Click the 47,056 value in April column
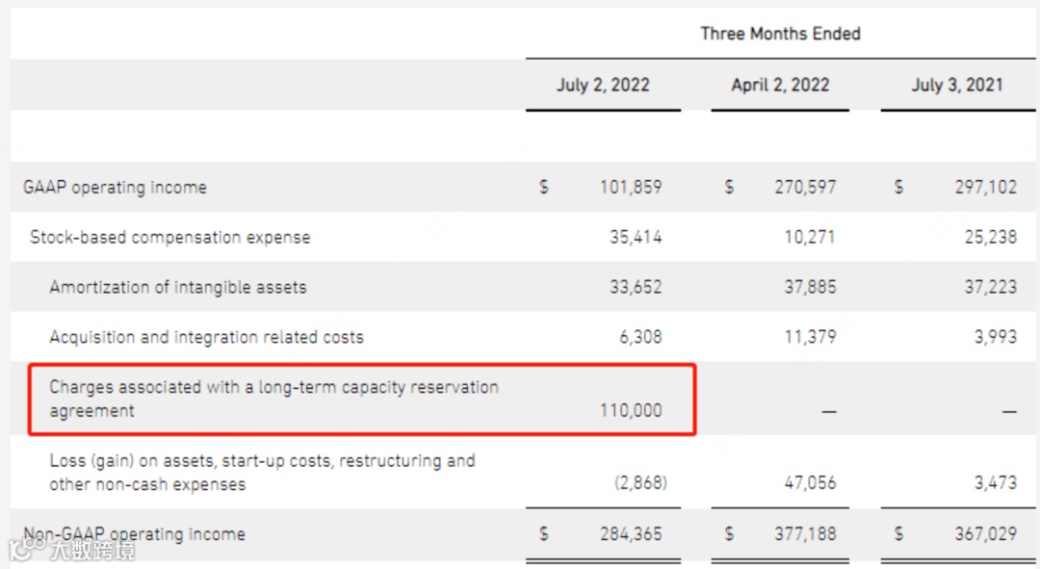 click(810, 484)
